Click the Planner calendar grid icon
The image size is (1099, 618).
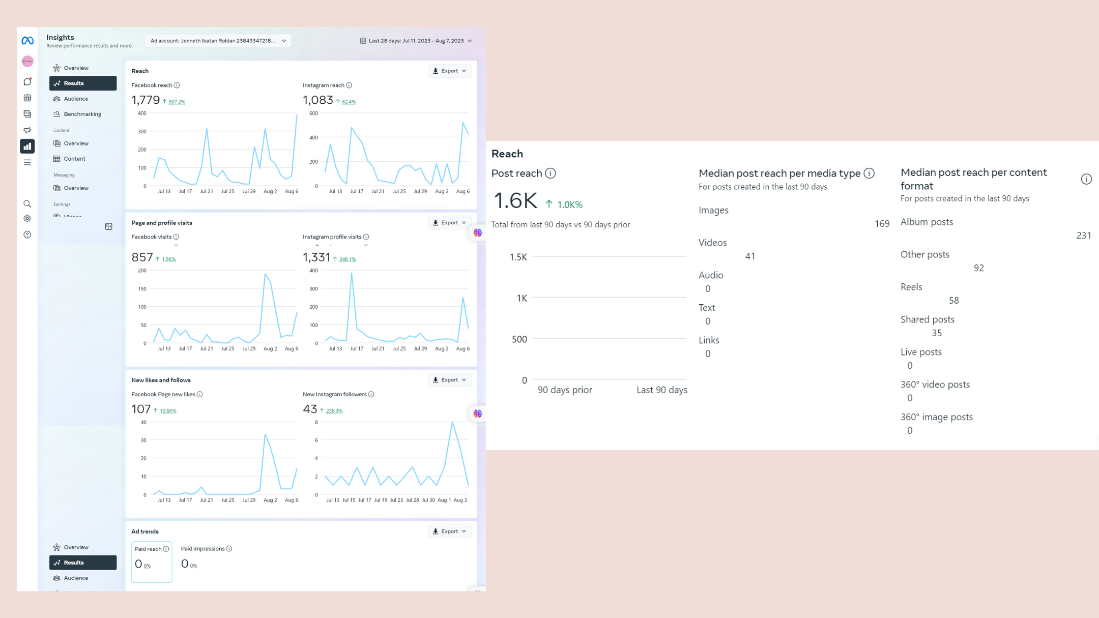coord(27,98)
